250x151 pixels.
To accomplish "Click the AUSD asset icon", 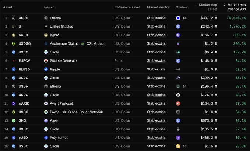I will click(x=14, y=35).
